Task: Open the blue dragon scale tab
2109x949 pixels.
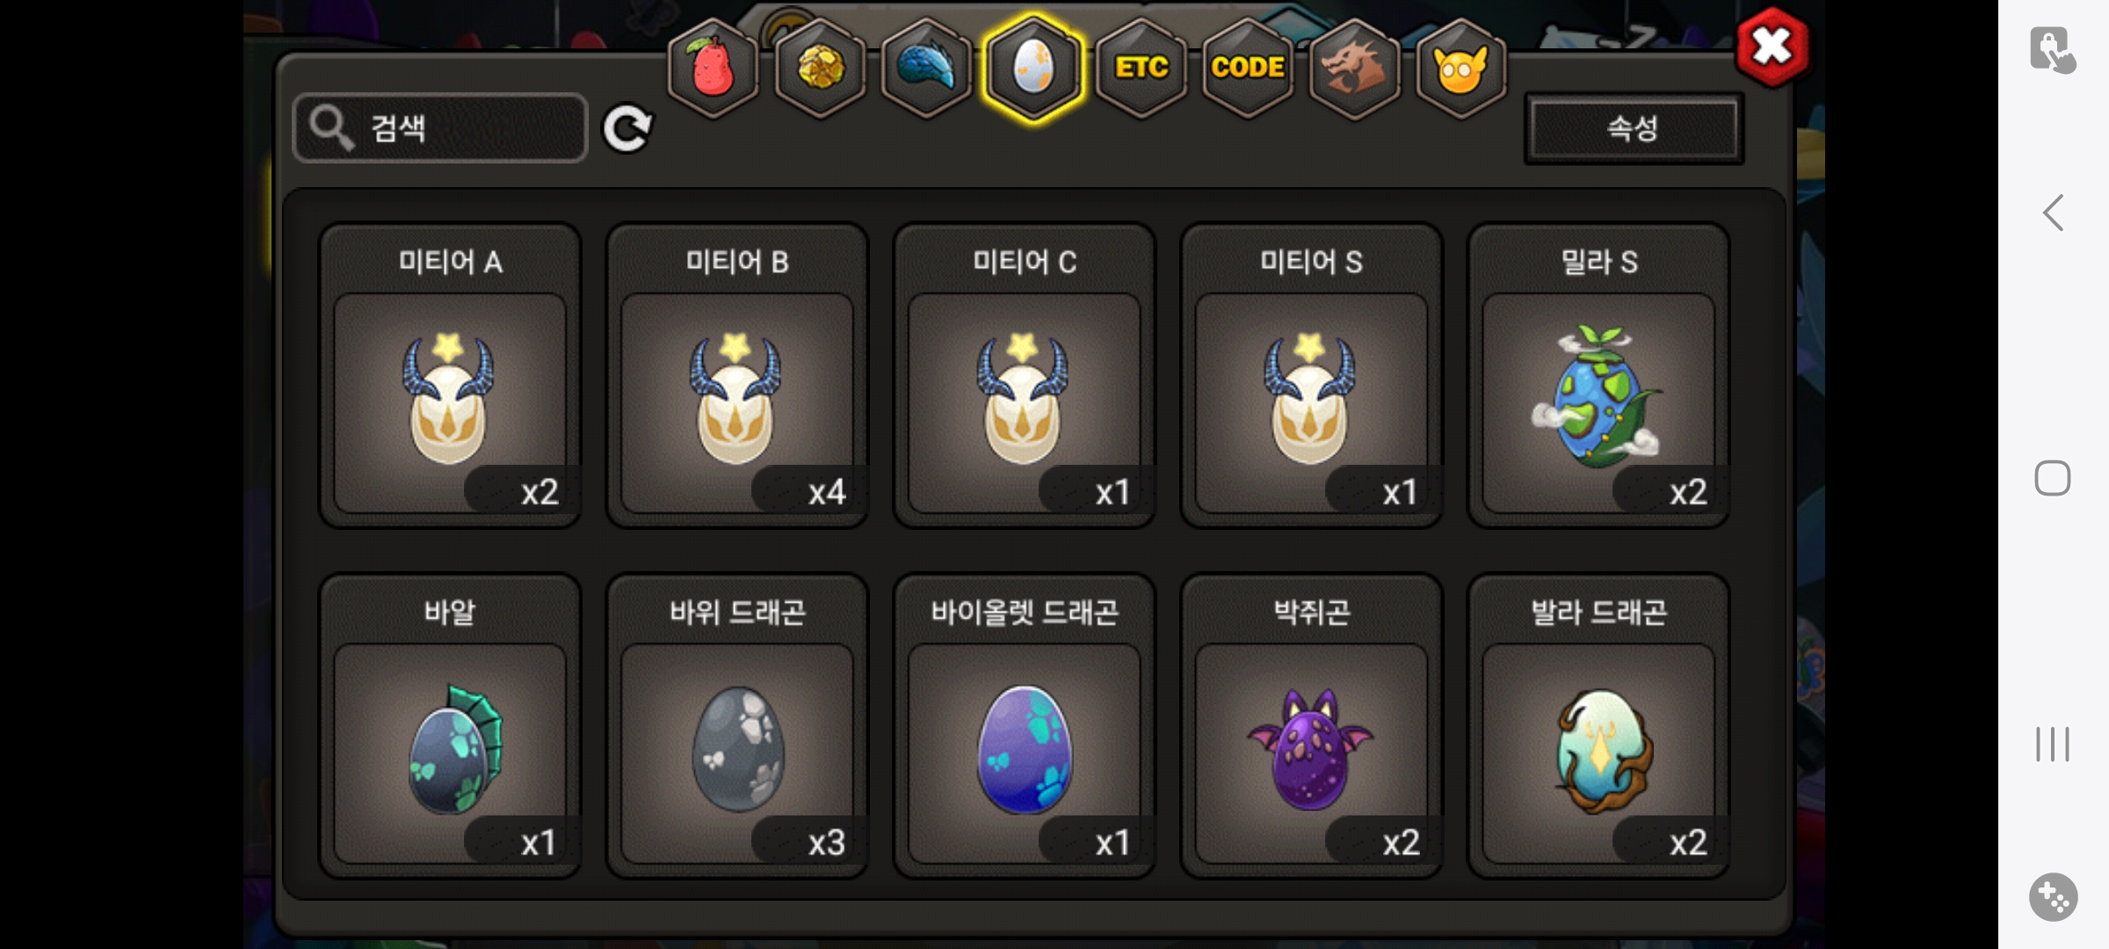Action: (x=926, y=68)
